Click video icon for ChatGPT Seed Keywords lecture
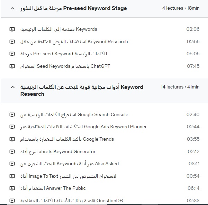208x205 pixels. click(x=12, y=66)
